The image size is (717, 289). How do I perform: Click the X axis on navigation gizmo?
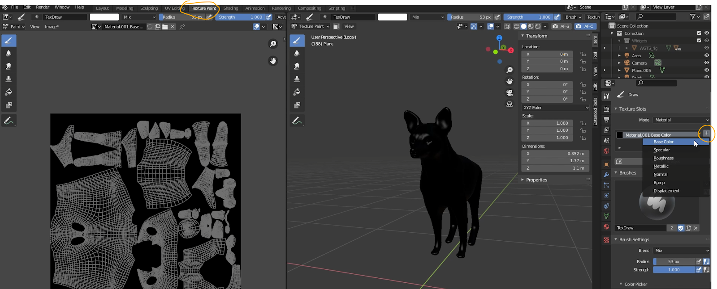click(x=511, y=50)
